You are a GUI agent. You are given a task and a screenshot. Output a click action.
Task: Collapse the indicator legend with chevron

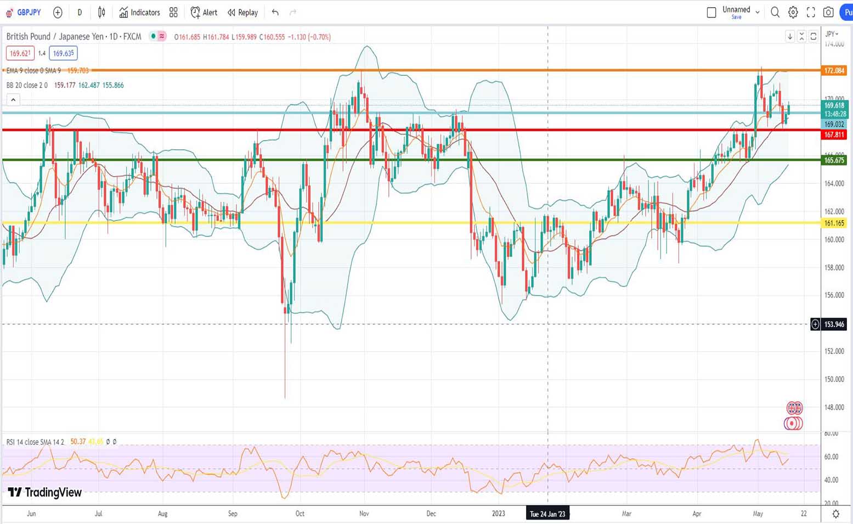13,100
